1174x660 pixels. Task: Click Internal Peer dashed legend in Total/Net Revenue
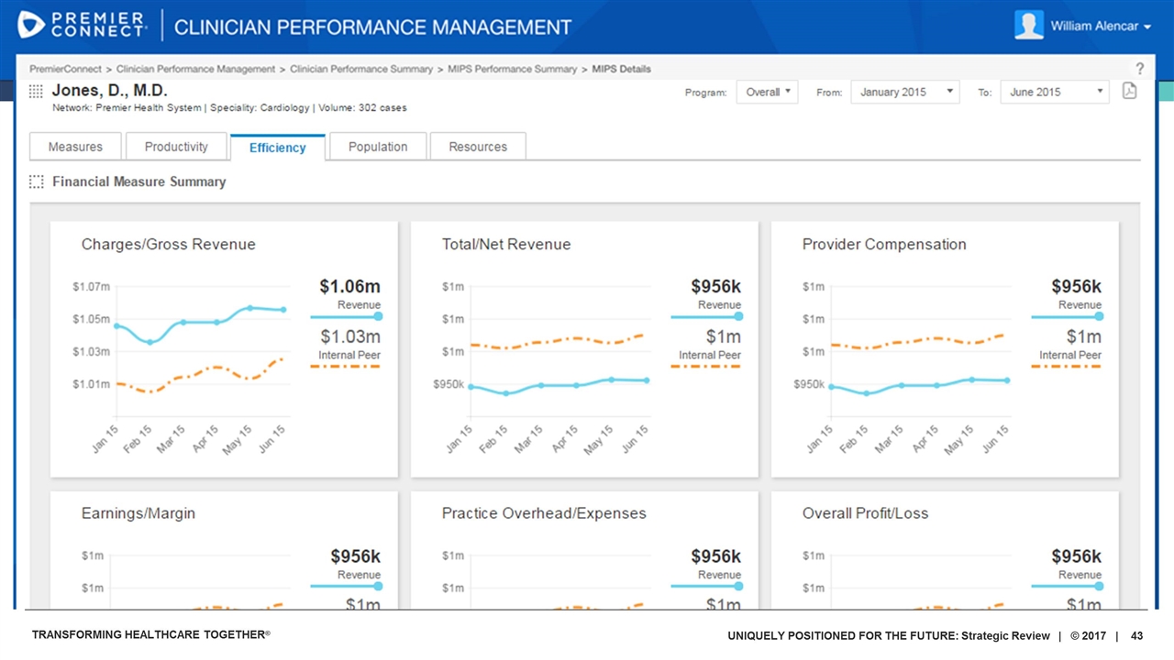(x=706, y=367)
